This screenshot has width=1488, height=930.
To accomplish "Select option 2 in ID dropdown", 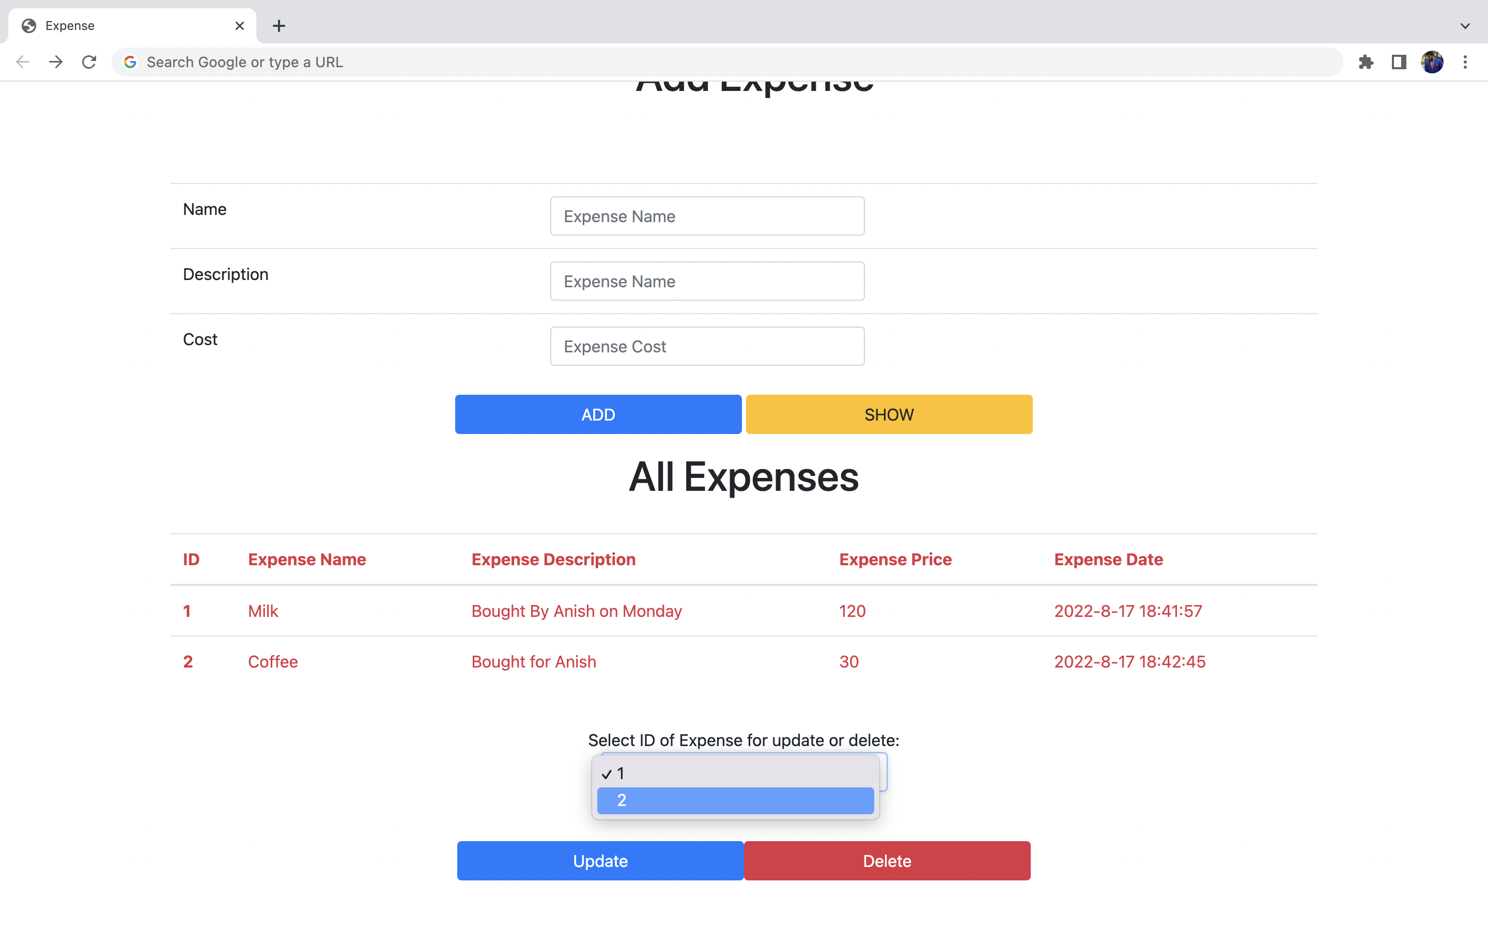I will tap(735, 800).
